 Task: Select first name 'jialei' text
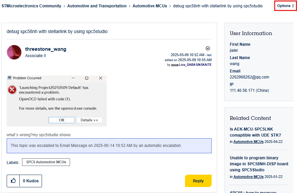pos(234,50)
